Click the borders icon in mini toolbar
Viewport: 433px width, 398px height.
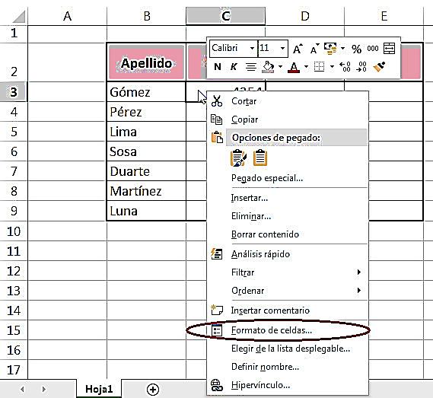click(x=319, y=66)
